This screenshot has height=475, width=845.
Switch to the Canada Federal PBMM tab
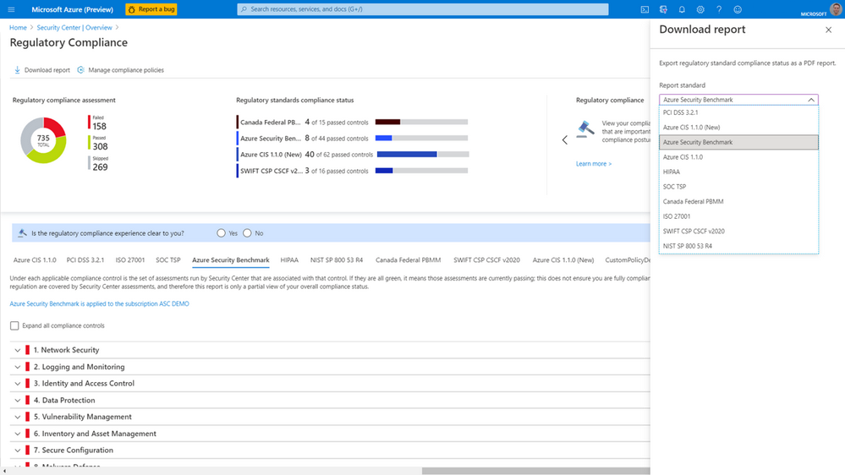click(408, 260)
